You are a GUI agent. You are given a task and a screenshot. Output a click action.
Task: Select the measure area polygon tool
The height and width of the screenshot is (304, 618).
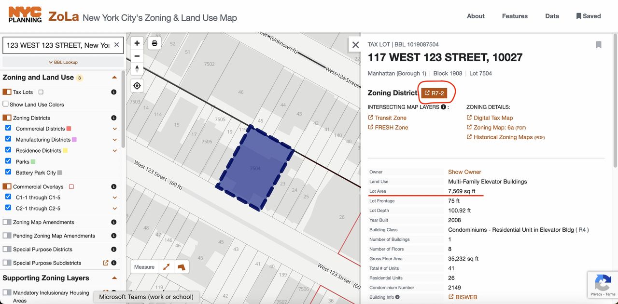pos(181,267)
